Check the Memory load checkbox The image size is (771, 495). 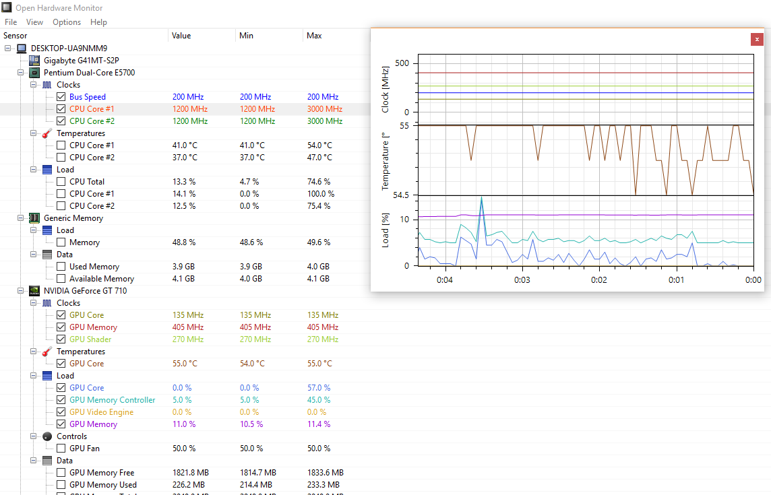pyautogui.click(x=61, y=242)
